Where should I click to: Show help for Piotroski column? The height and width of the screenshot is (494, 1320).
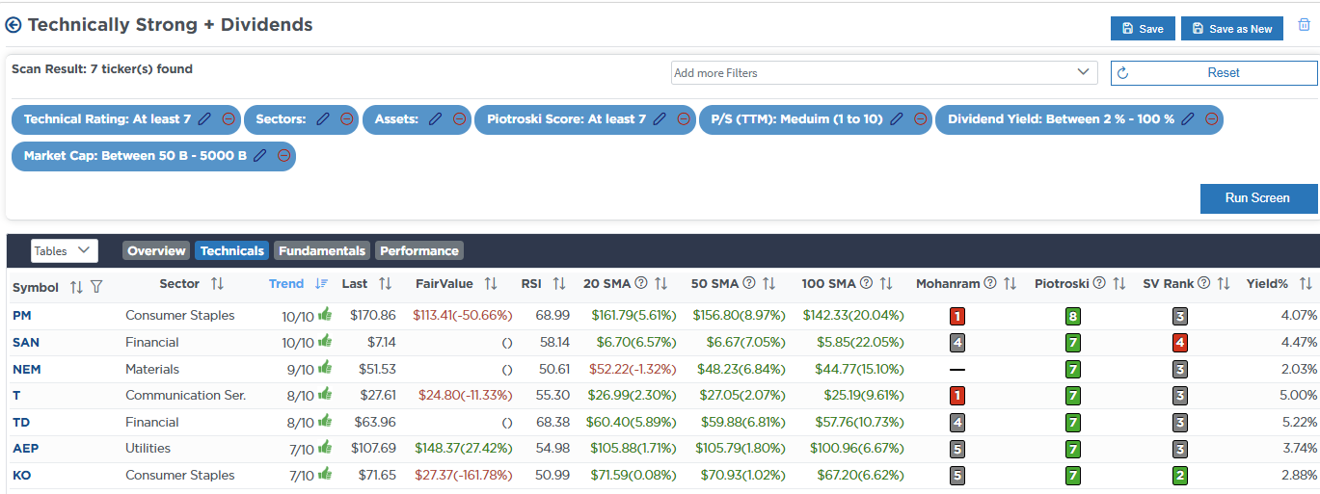tap(1098, 283)
